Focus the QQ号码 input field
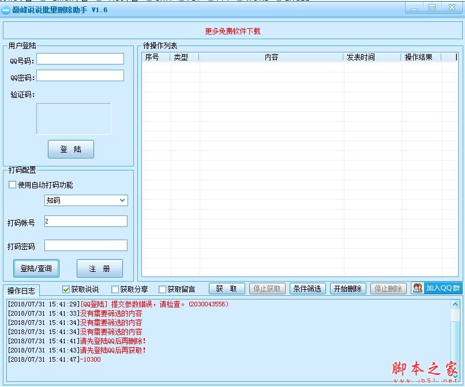Image resolution: width=465 pixels, height=387 pixels. point(80,59)
